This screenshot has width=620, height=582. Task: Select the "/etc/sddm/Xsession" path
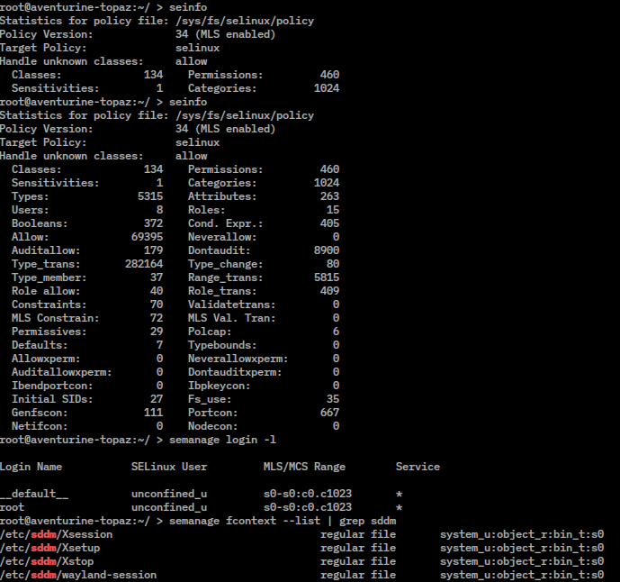tap(56, 534)
